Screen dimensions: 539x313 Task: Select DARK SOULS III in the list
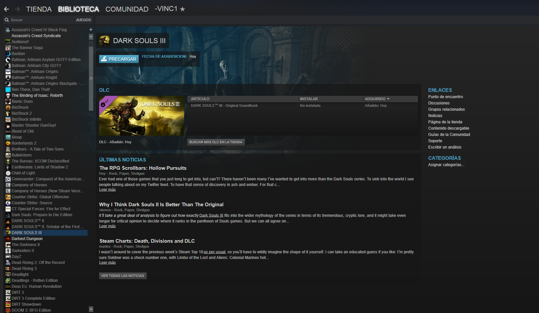46,233
